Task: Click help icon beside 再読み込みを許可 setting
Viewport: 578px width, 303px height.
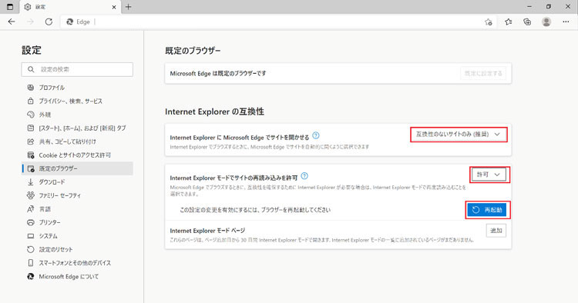Action: 304,176
